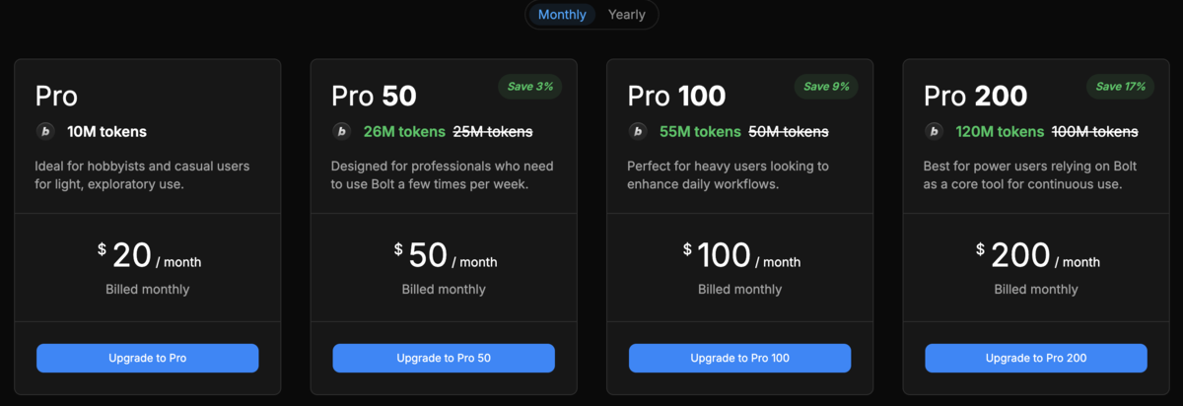Click Upgrade to Pro 50 button

(444, 358)
